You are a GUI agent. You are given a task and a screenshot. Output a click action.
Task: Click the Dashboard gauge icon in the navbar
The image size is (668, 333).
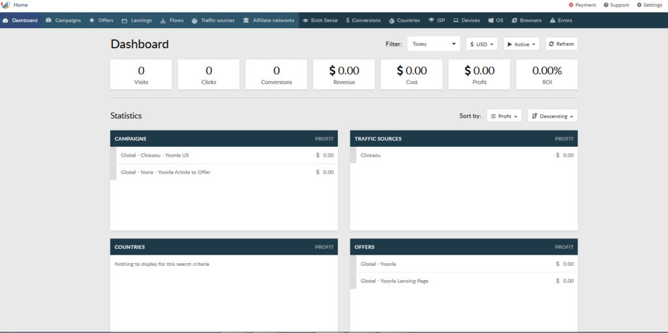pos(5,20)
